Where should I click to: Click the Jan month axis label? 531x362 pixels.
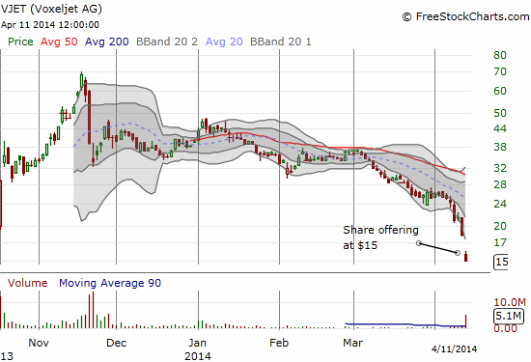tap(197, 343)
